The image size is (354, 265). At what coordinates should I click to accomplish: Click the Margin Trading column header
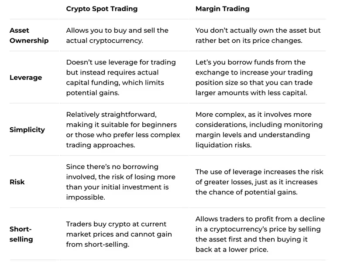point(222,9)
